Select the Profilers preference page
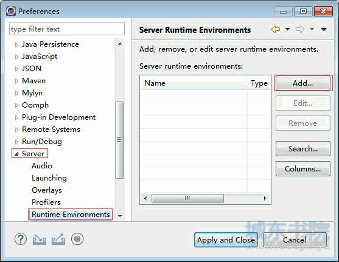The image size is (339, 262). point(46,202)
